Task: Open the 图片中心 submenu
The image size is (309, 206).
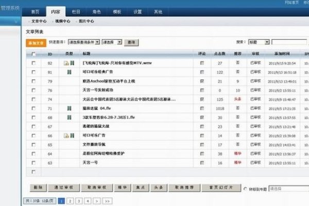Action: click(87, 21)
